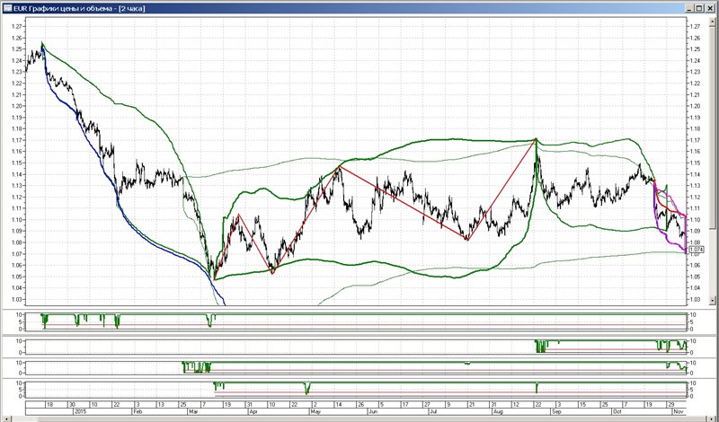Minimize the EUR chart window
This screenshot has height=422, width=719.
pos(690,8)
